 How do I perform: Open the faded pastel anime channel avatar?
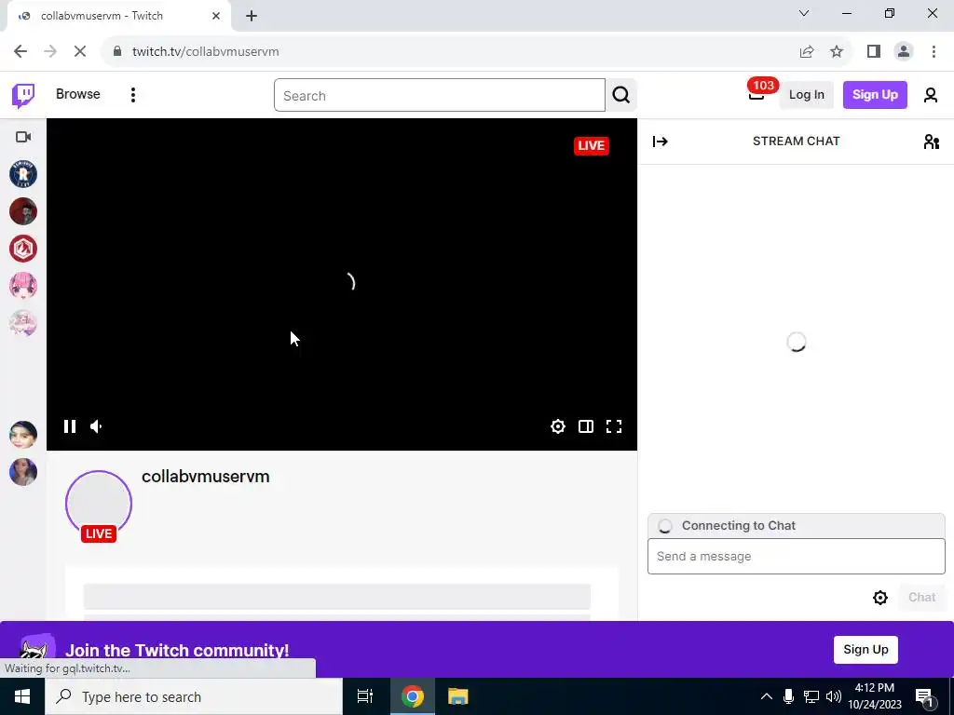pyautogui.click(x=23, y=323)
